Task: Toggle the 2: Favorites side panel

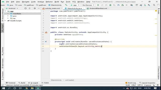Action: tap(3, 51)
